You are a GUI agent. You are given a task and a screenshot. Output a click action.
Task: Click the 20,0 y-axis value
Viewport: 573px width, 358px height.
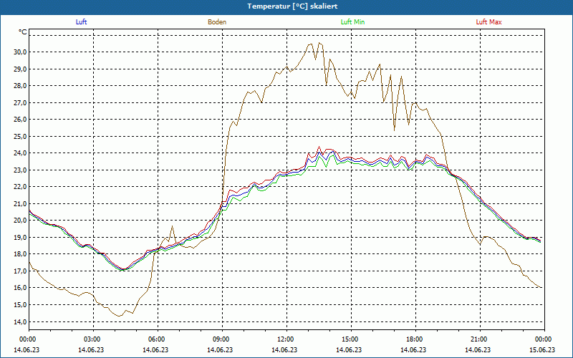pos(21,221)
